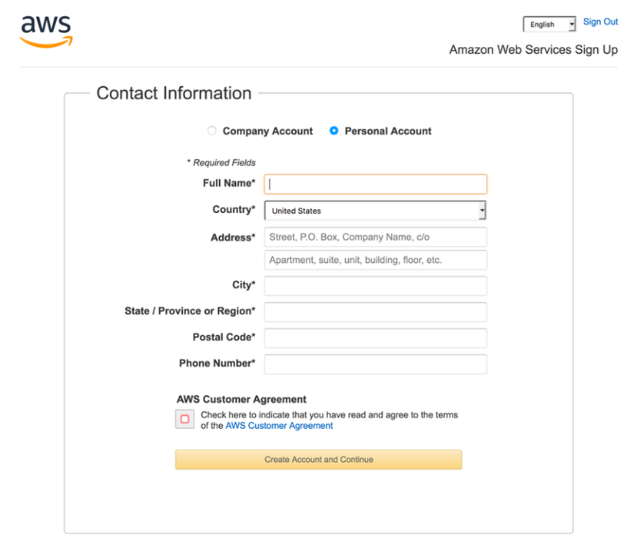This screenshot has height=545, width=634.
Task: Click the street Address field
Action: 375,237
